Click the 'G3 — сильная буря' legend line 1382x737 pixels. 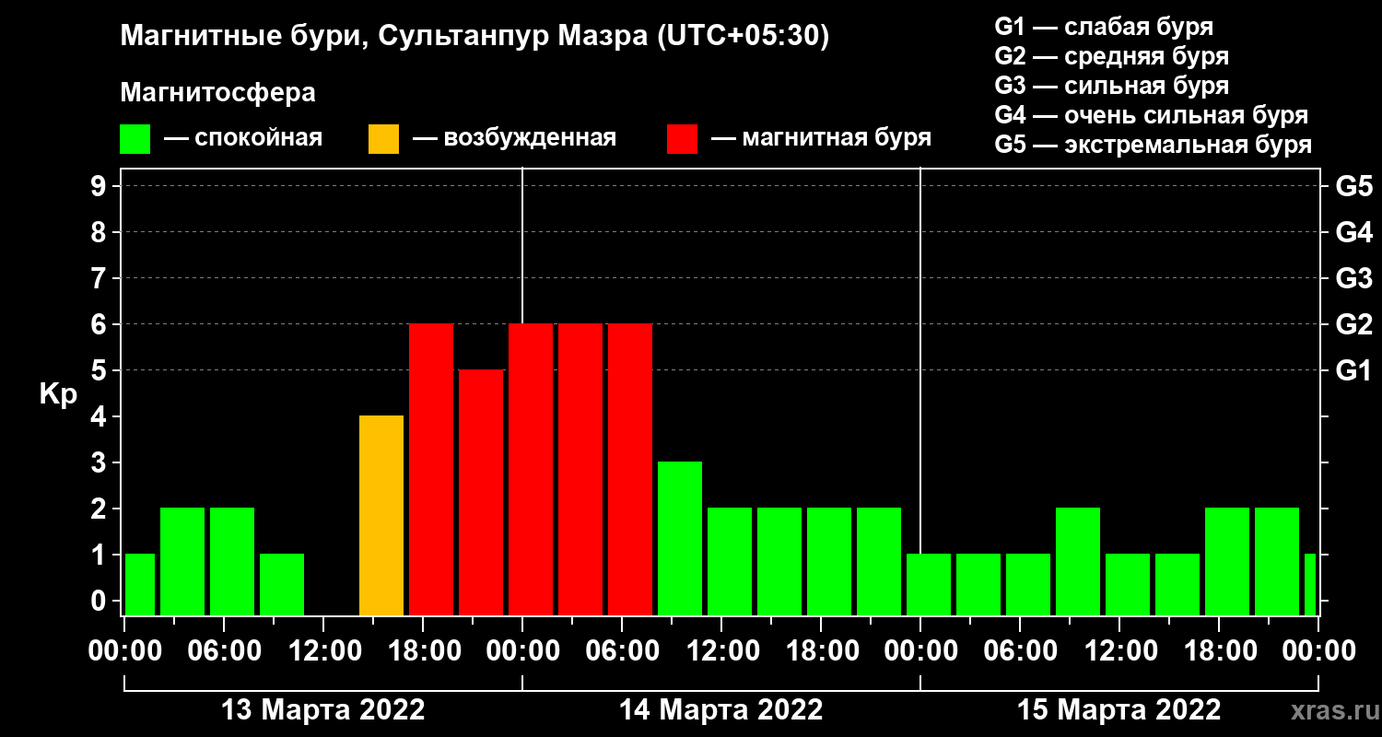[x=1111, y=86]
